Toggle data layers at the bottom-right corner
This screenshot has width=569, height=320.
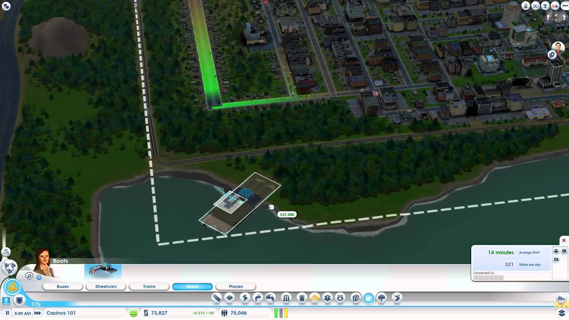click(562, 313)
